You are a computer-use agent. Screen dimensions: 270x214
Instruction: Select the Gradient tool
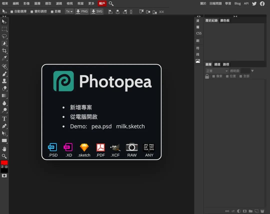tap(4, 96)
